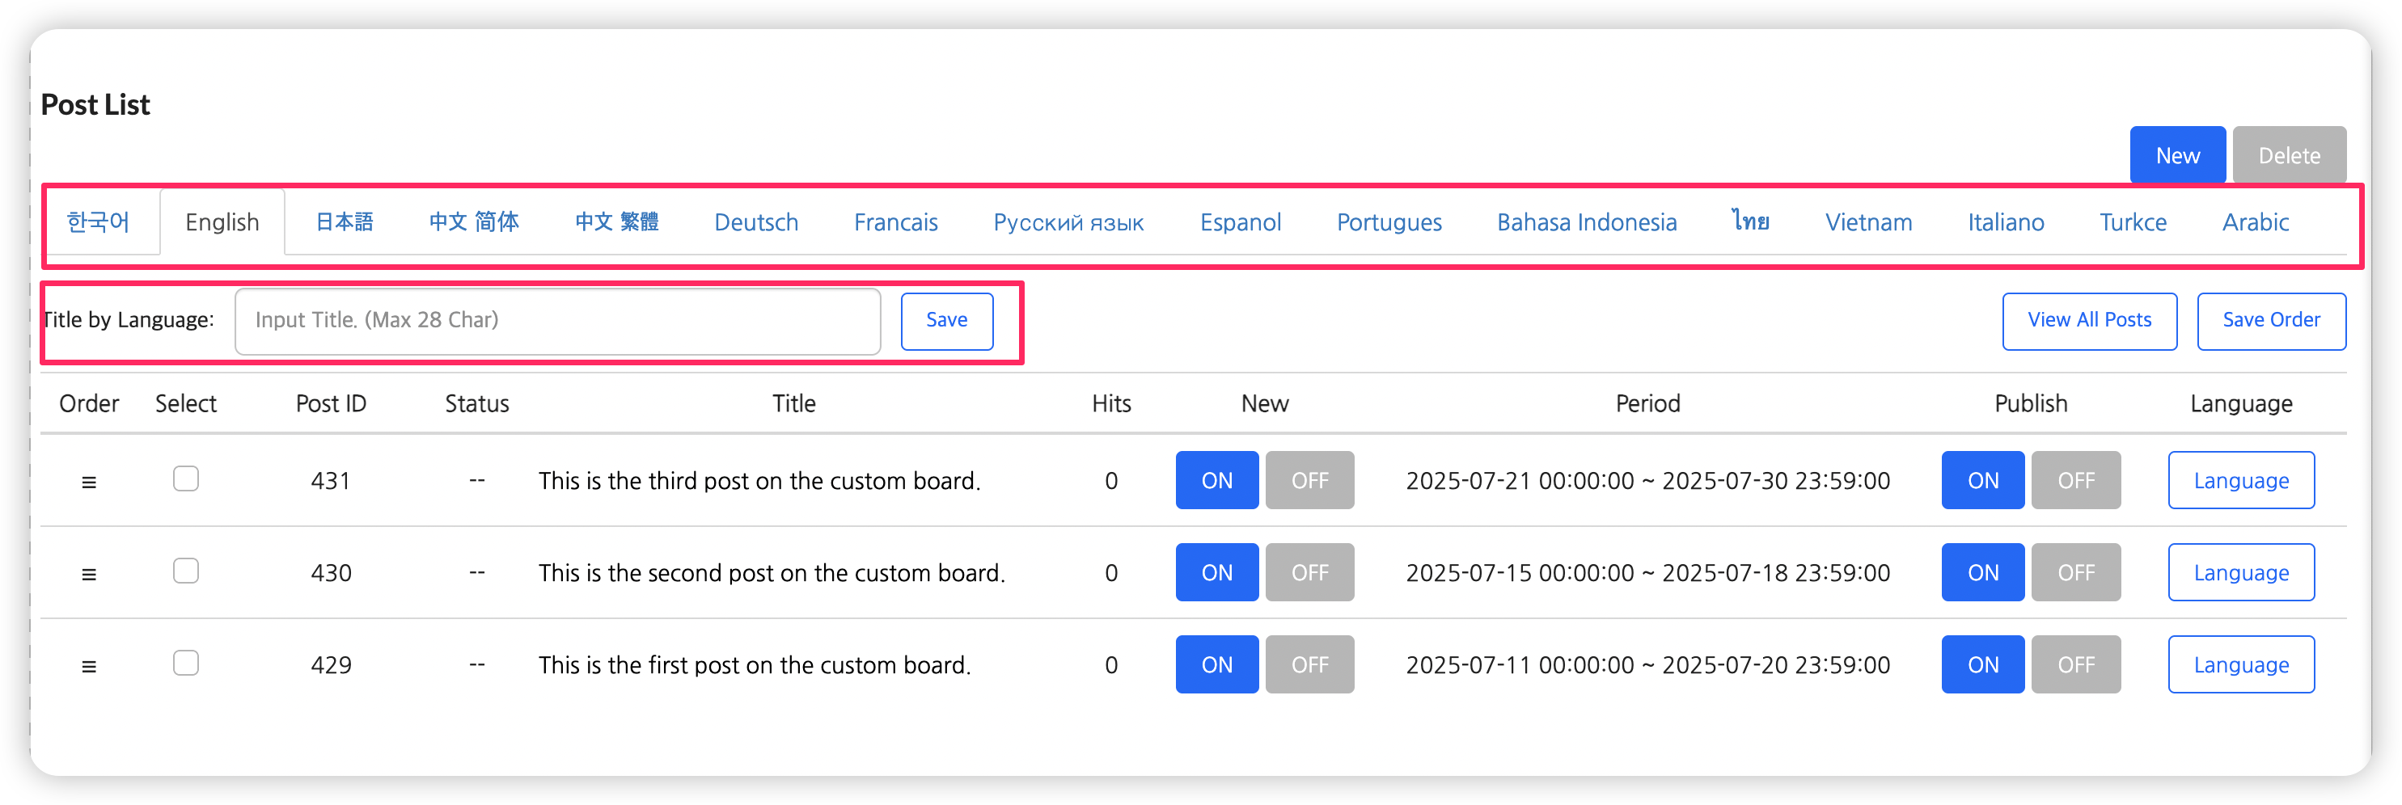The height and width of the screenshot is (805, 2402).
Task: Open Language settings for post 431
Action: pos(2239,481)
